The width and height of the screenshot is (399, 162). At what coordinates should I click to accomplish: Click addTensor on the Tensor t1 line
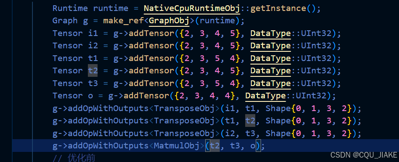[152, 58]
